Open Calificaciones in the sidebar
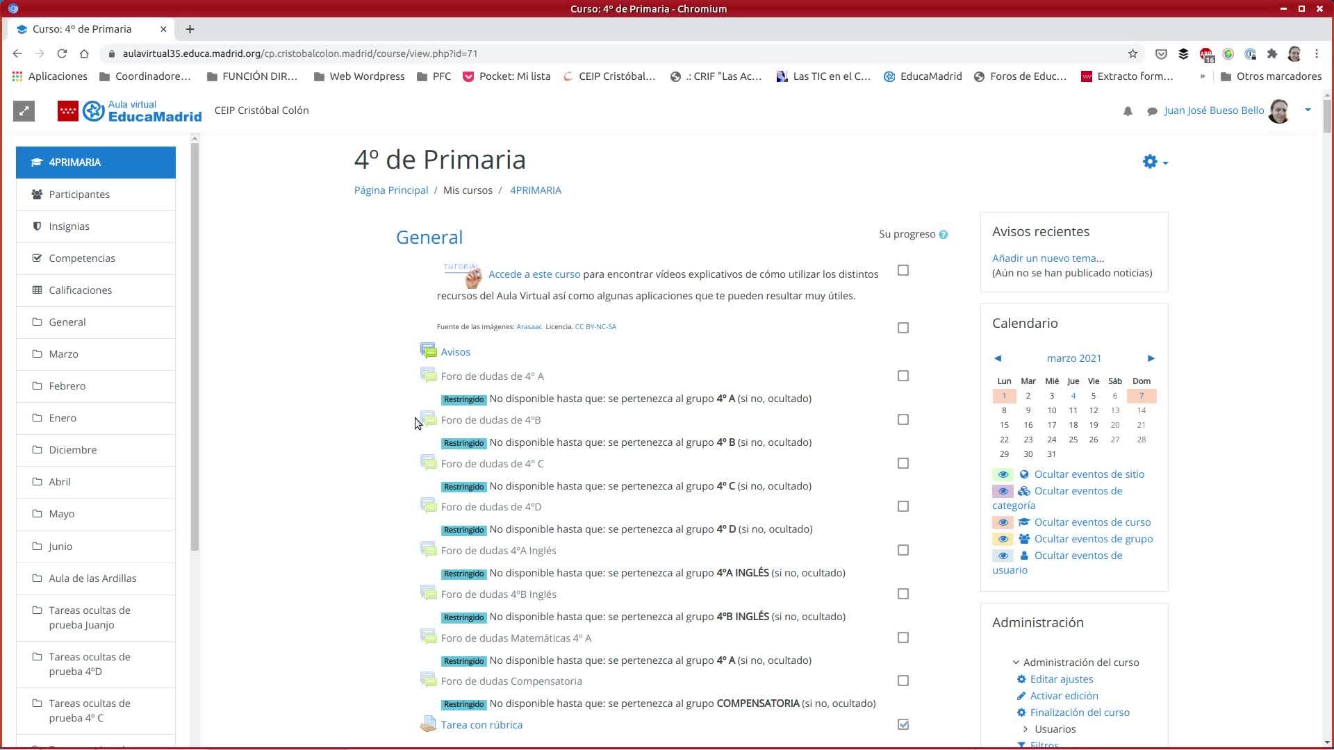Viewport: 1334px width, 750px height. (x=80, y=290)
